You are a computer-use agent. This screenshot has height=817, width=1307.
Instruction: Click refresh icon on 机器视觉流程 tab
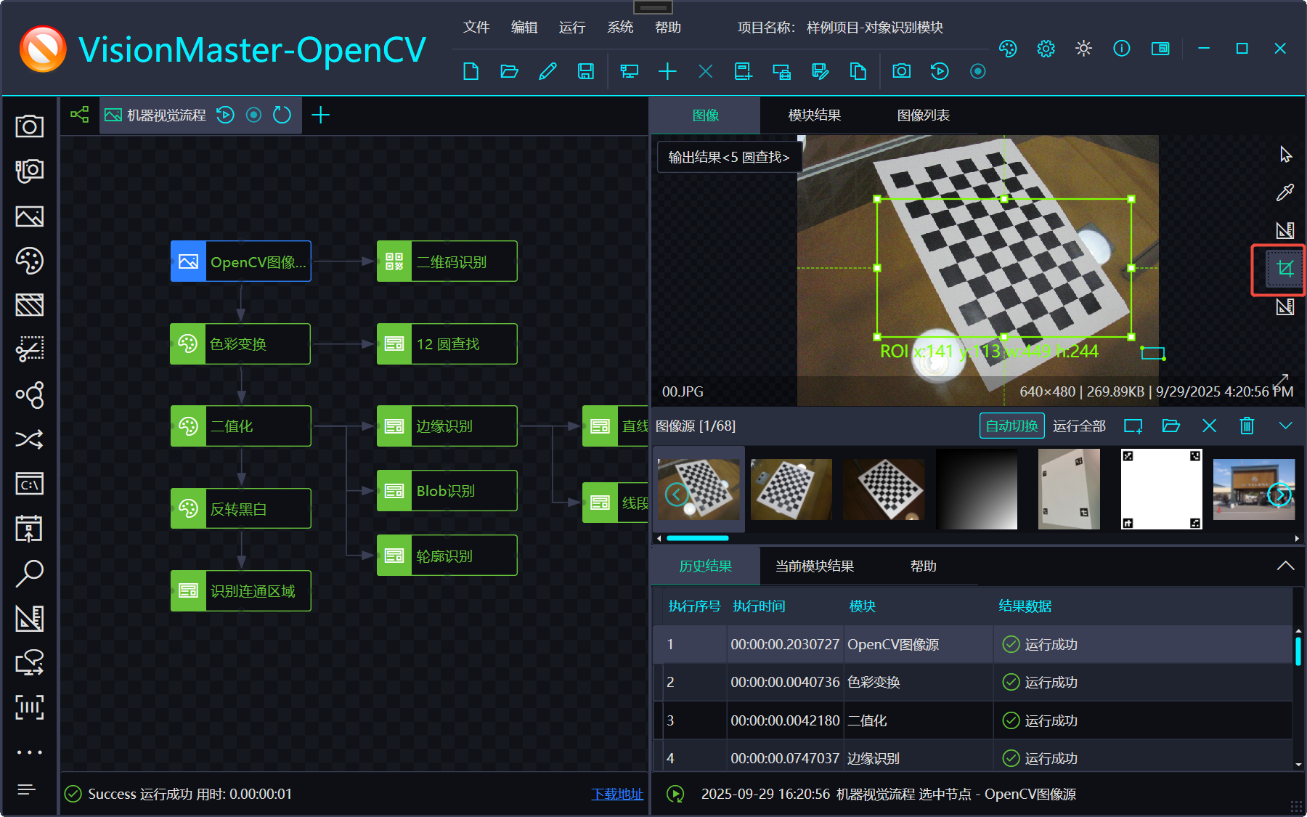(x=282, y=115)
